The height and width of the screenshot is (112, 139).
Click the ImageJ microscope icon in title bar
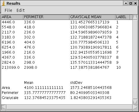[4, 4]
